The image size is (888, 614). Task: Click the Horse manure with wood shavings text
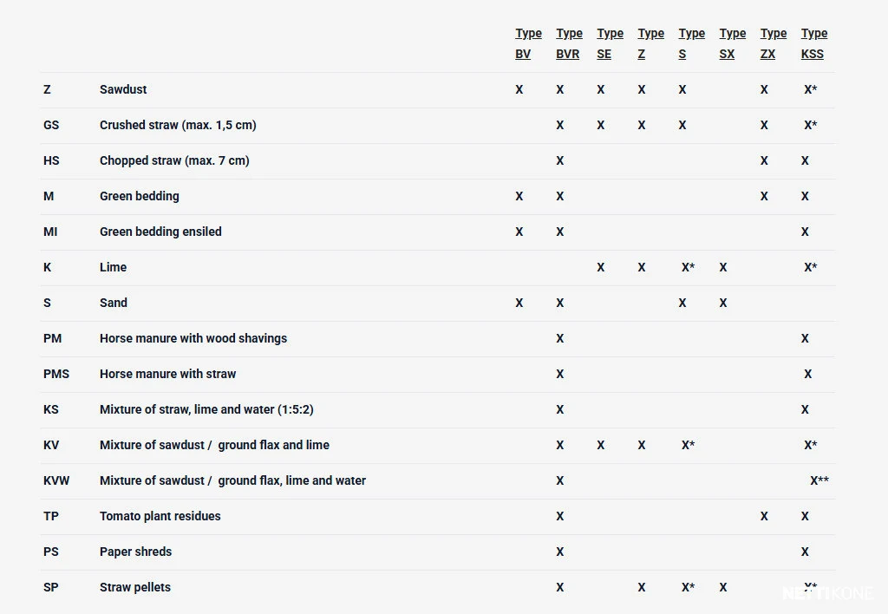pyautogui.click(x=193, y=338)
